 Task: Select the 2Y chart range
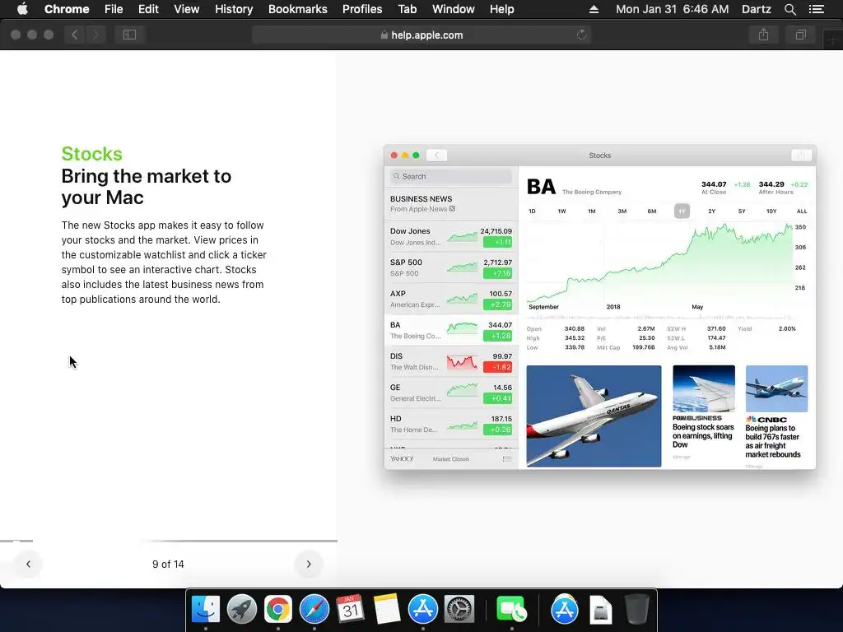(712, 211)
